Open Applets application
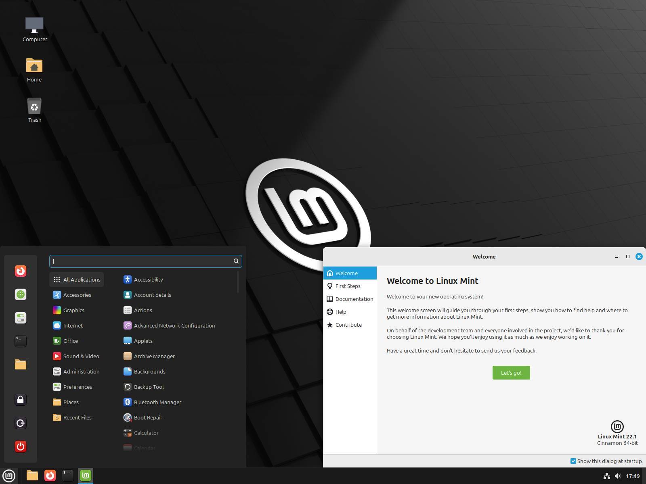The image size is (646, 484). [x=138, y=341]
